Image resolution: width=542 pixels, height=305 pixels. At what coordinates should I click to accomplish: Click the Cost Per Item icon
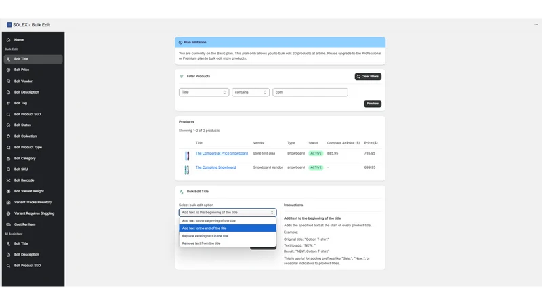point(8,224)
